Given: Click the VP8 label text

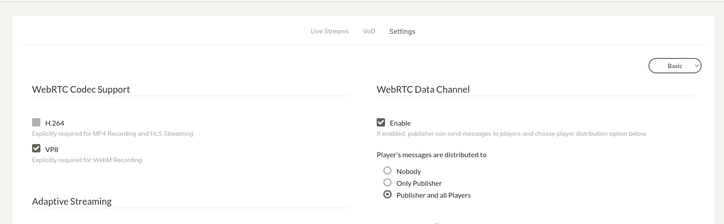Looking at the screenshot, I should [x=52, y=149].
